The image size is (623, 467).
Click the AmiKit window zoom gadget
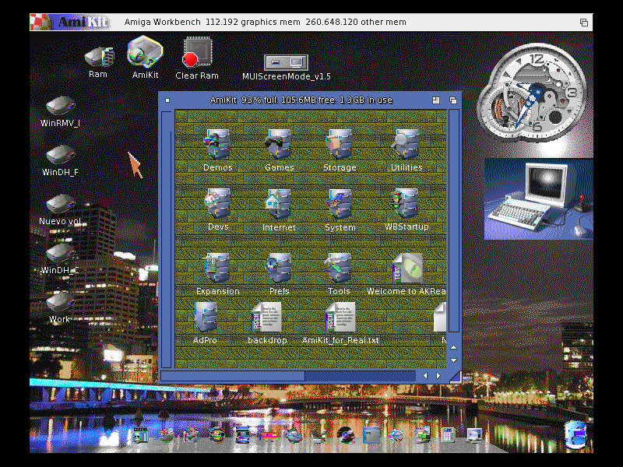(436, 100)
